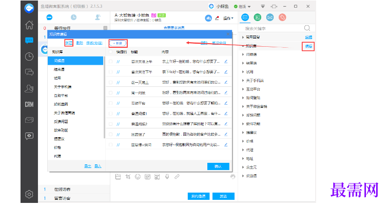Select the blue chat bubble sidebar icon

click(x=29, y=41)
